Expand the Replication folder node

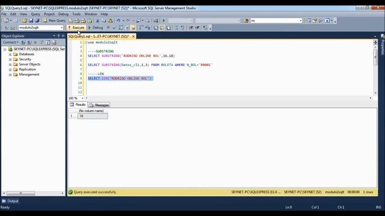point(10,70)
